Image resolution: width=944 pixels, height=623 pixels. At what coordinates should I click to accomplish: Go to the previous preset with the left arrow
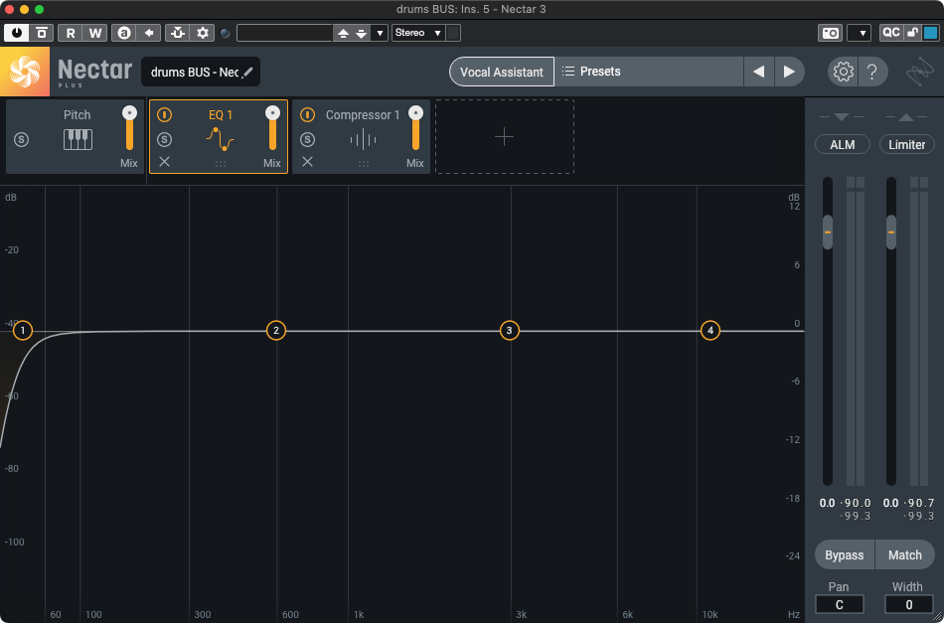pos(758,72)
